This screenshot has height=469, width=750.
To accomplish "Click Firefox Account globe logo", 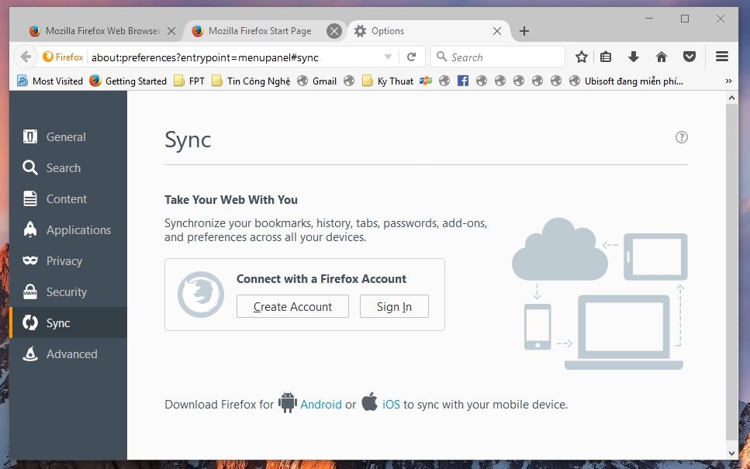I will 200,295.
